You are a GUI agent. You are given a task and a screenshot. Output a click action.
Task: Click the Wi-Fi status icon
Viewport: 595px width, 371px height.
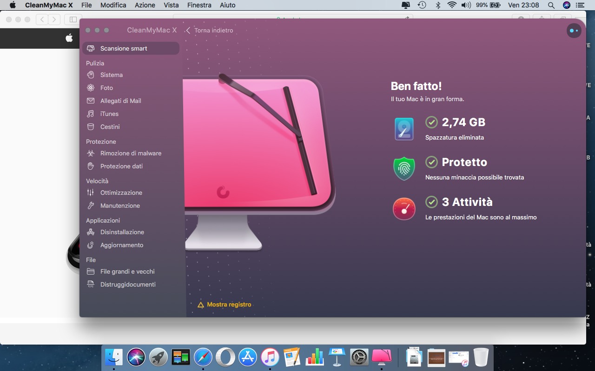[452, 5]
